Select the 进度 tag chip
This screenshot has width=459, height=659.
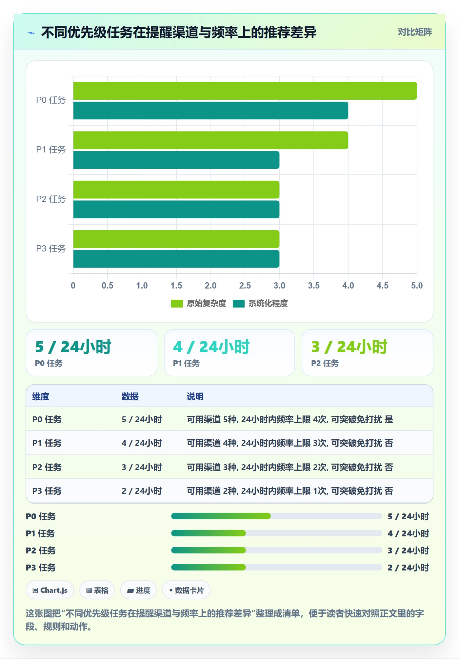(x=138, y=590)
